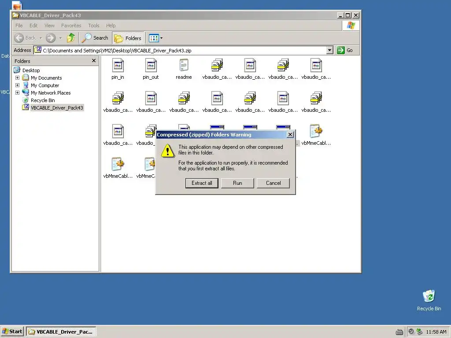The height and width of the screenshot is (338, 451).
Task: Select the Recycle Bin desktop icon
Action: pyautogui.click(x=429, y=300)
